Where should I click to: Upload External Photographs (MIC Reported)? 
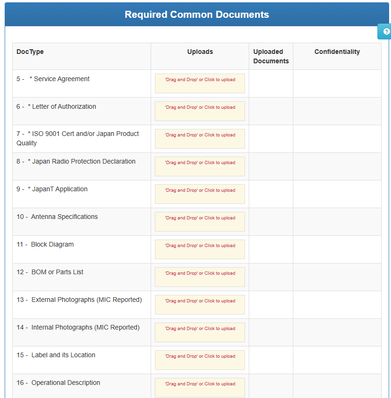tap(200, 305)
